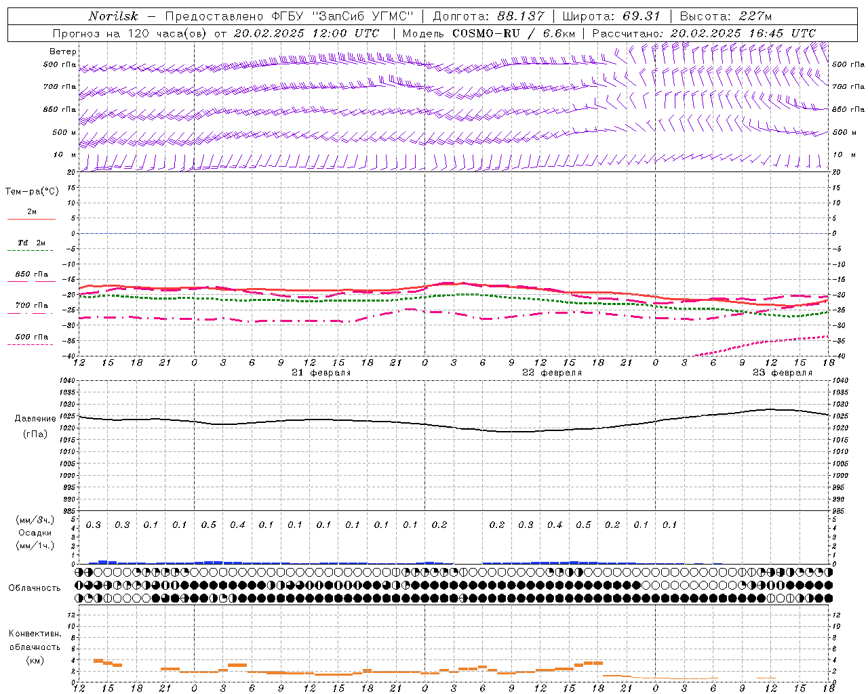
Task: Click the Norilsk station name in header
Action: tap(113, 16)
